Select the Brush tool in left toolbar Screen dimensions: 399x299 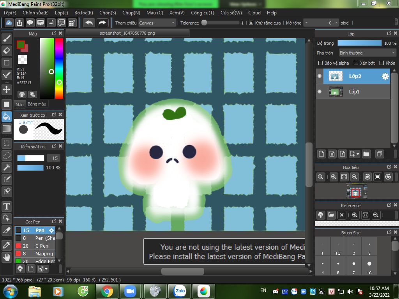[7, 38]
